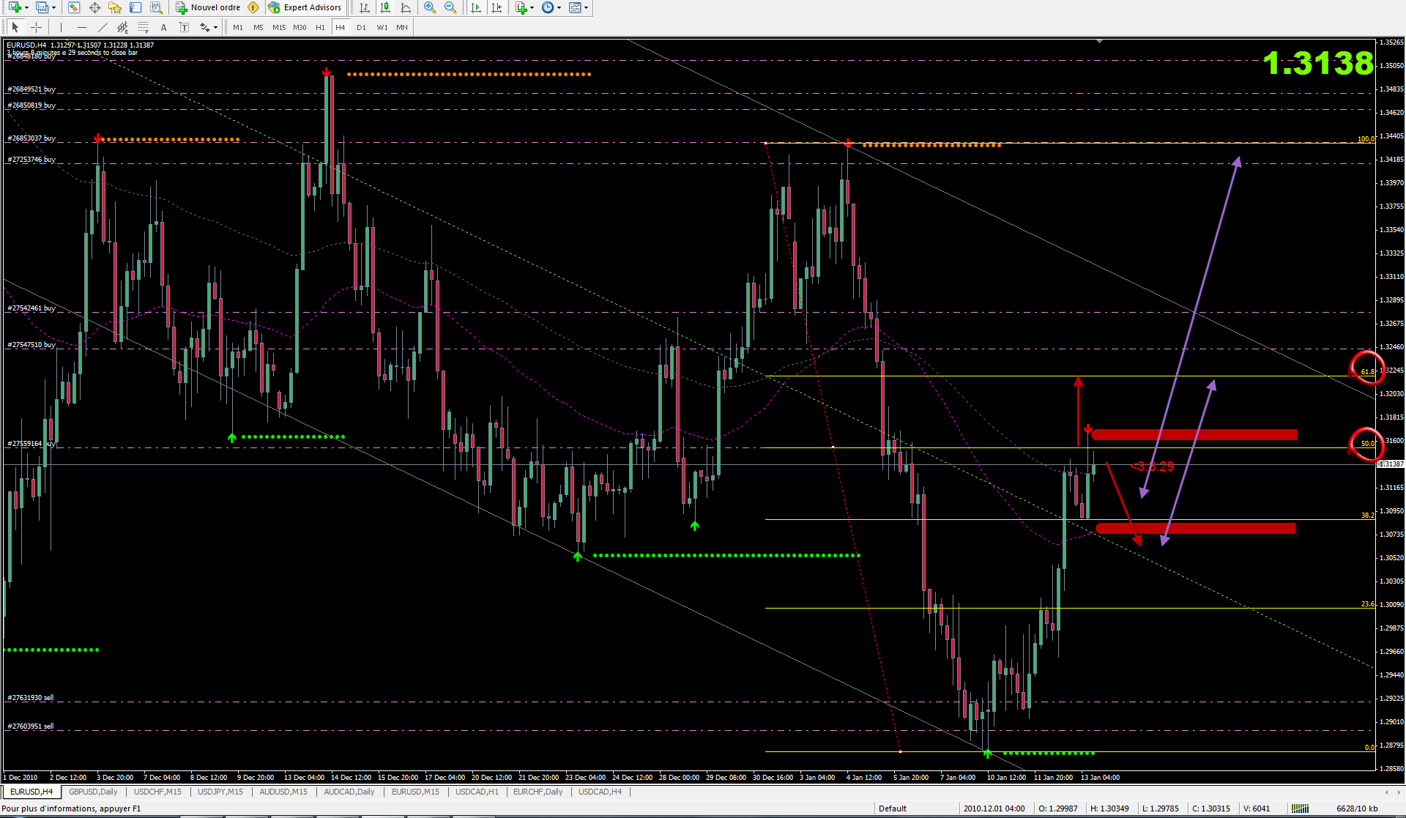Toggle chart auto scroll icon

point(477,7)
